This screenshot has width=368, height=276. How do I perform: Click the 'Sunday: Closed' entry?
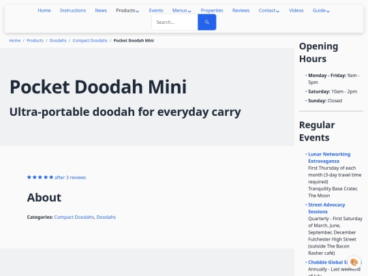click(325, 101)
